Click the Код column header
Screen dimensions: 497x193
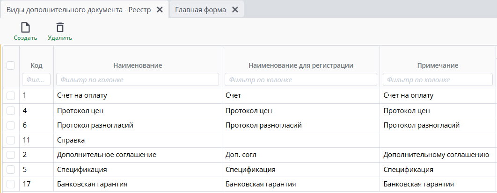[x=37, y=65]
